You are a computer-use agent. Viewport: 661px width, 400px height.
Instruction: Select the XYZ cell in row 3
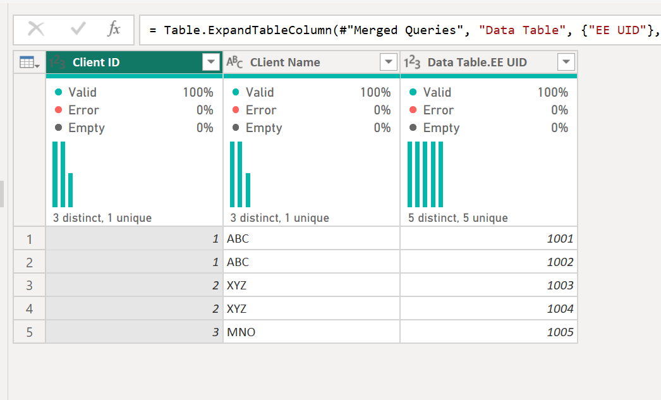tap(312, 286)
